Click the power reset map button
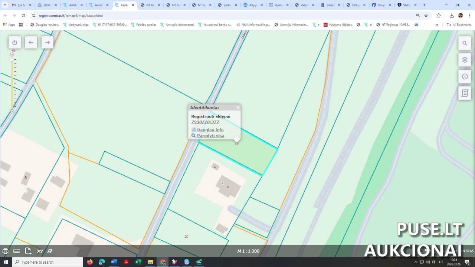 point(15,42)
